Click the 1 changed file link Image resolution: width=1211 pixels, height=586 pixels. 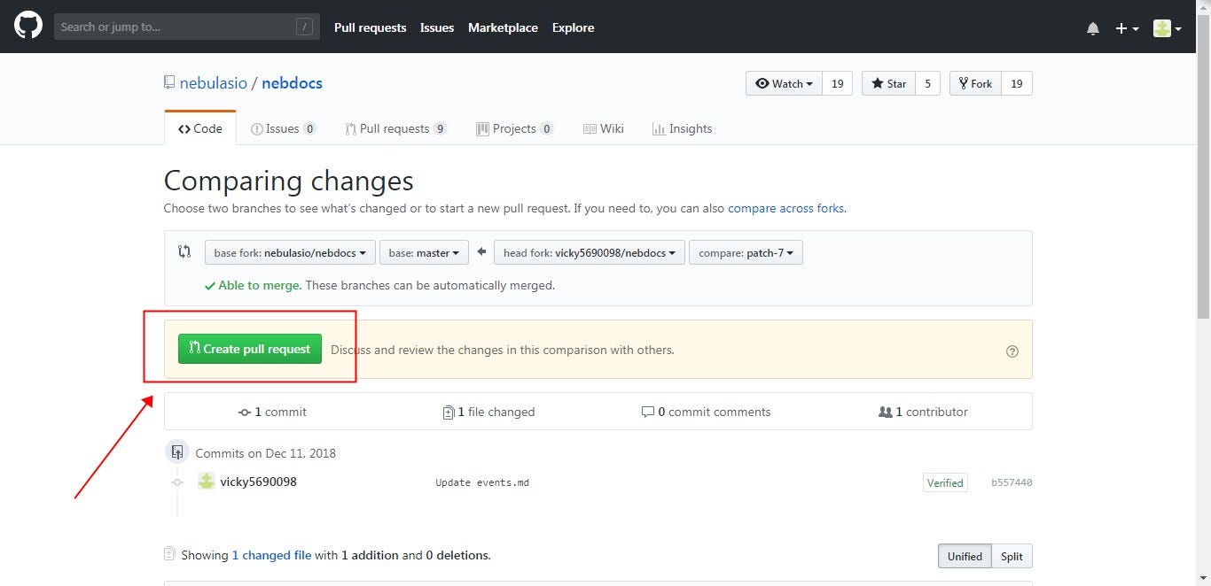coord(271,555)
